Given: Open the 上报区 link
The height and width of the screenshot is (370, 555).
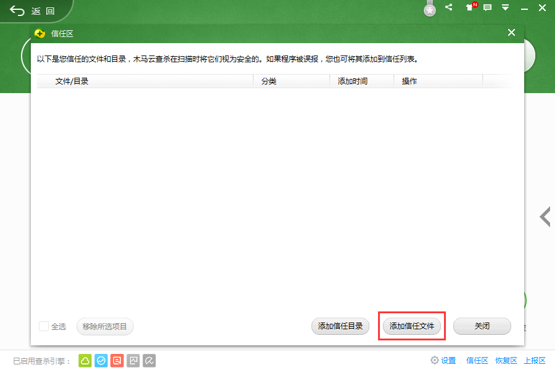Looking at the screenshot, I should point(535,360).
